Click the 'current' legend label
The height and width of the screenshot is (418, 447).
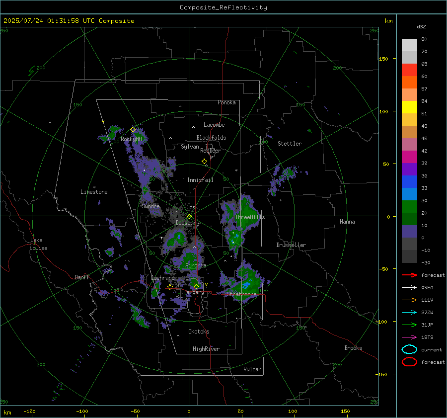tap(431, 349)
